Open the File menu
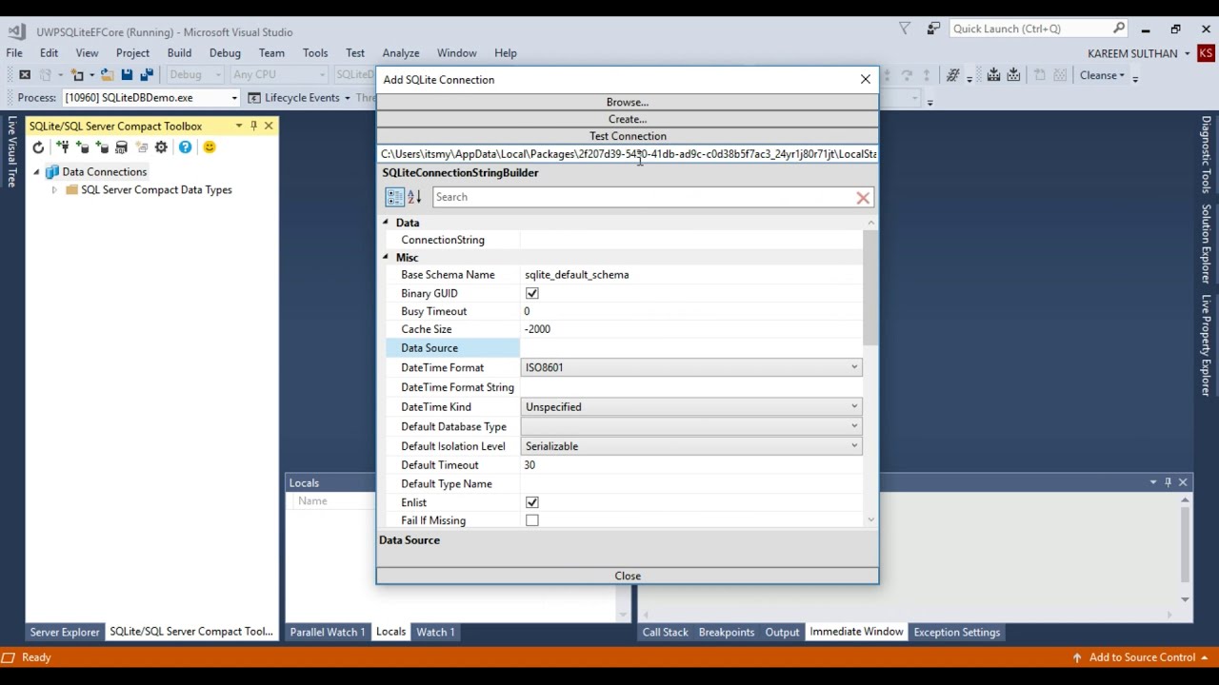The height and width of the screenshot is (685, 1219). tap(14, 53)
